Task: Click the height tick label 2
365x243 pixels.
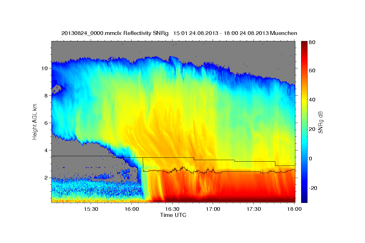Action: point(47,178)
